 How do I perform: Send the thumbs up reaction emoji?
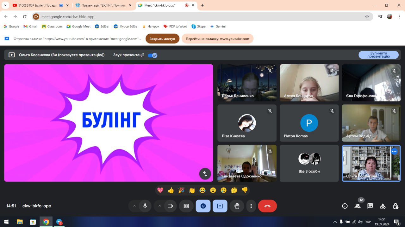[171, 190]
